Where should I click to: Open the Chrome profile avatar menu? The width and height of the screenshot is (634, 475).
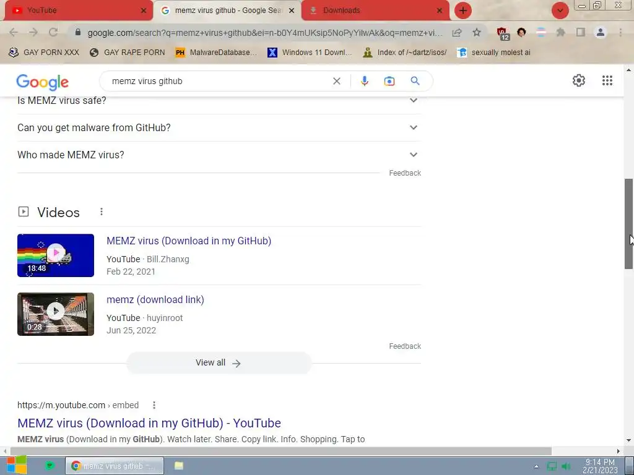point(601,32)
